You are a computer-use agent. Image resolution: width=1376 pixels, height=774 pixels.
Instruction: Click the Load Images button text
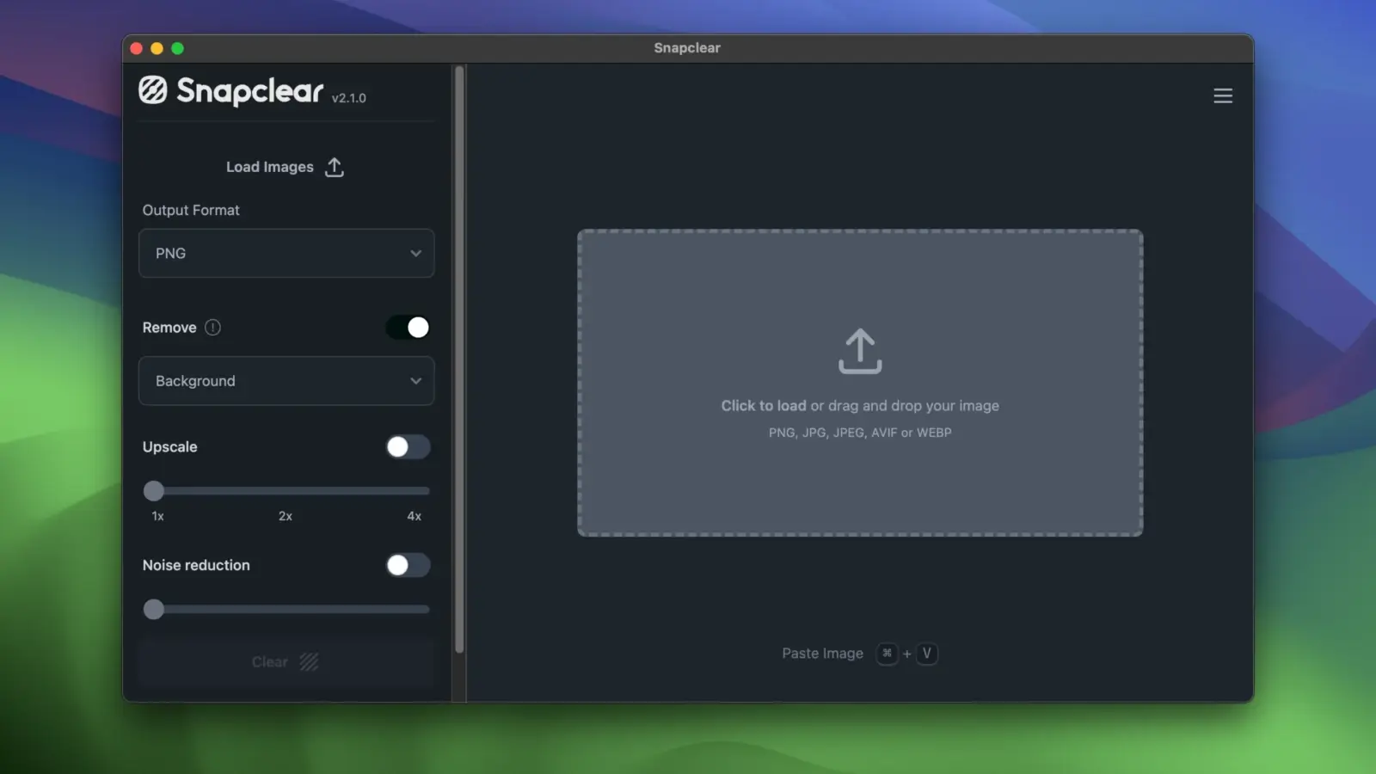(x=269, y=167)
